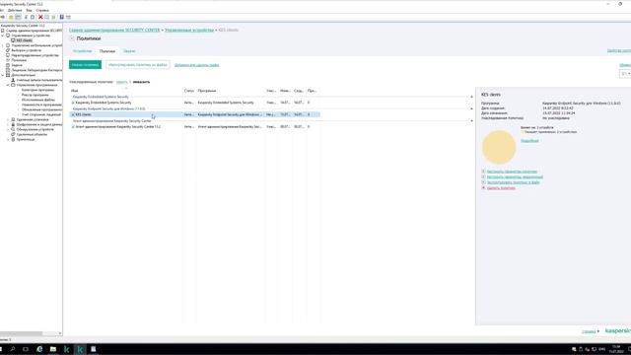Click Управляемые устройства breadcrumb link

coord(189,30)
